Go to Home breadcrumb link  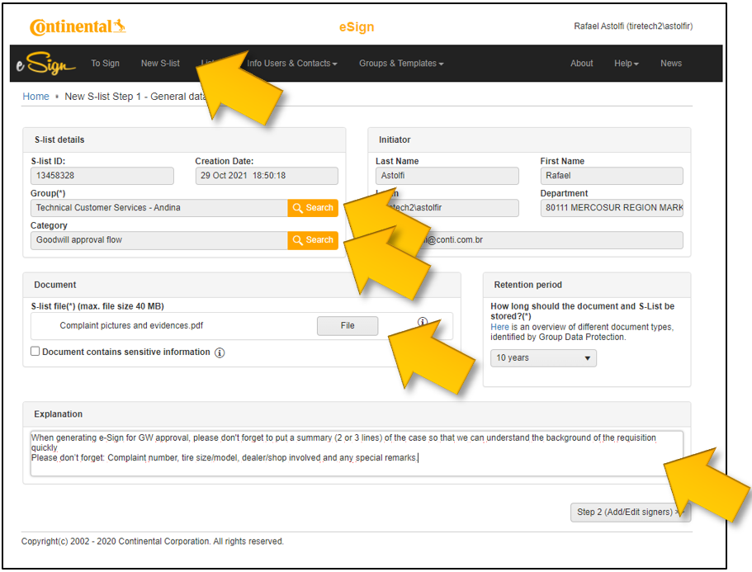(x=36, y=97)
